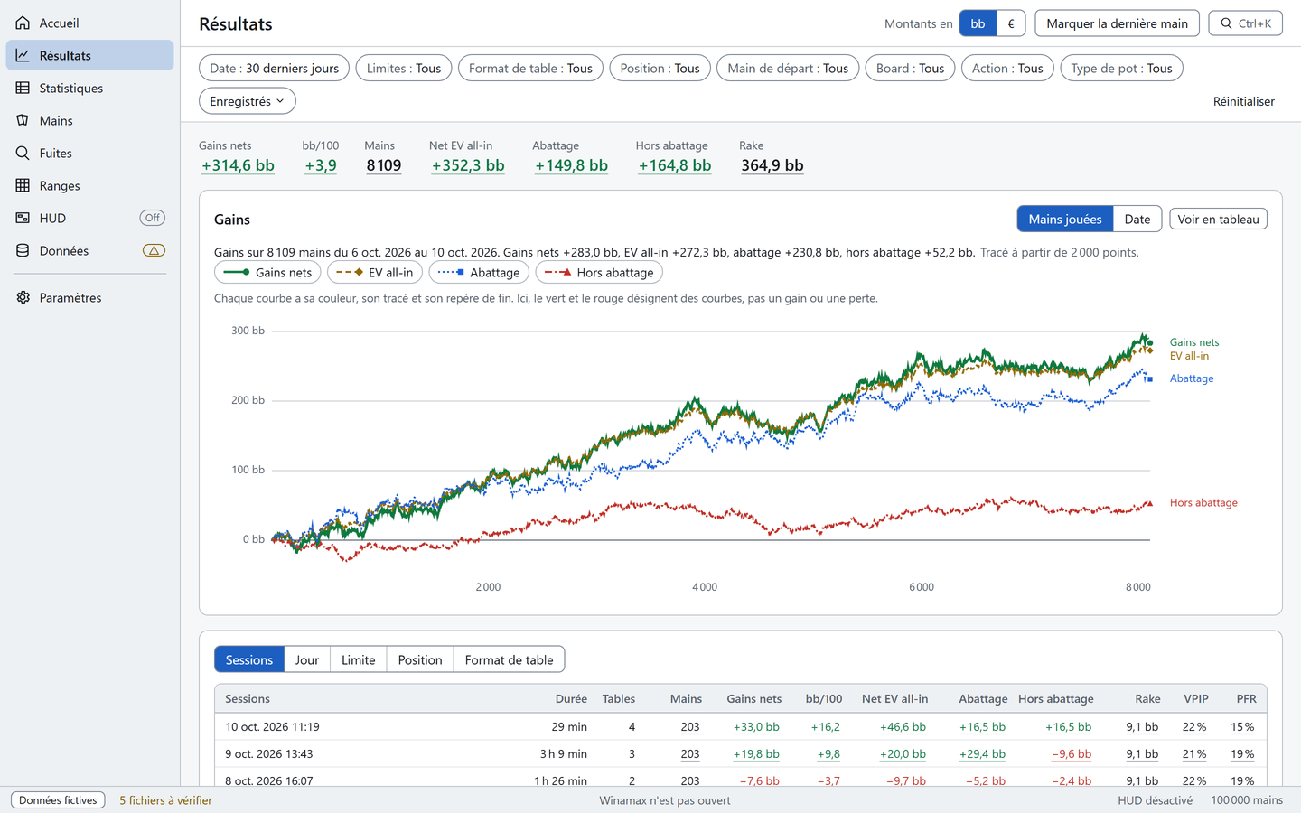Click the Résultats chart icon in sidebar
The height and width of the screenshot is (813, 1301).
coord(23,55)
